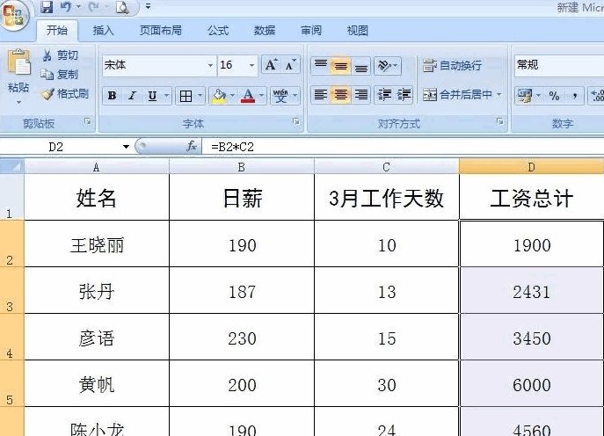Apply percent style

pos(554,96)
